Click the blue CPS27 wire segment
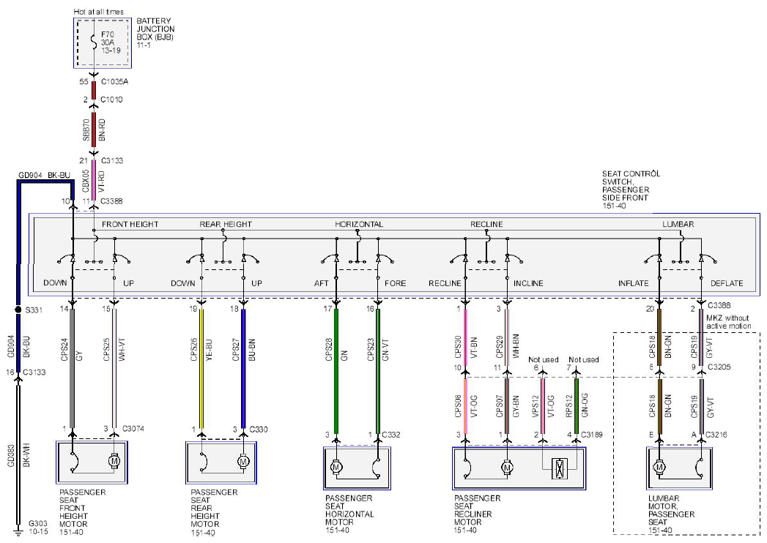The height and width of the screenshot is (543, 767). pyautogui.click(x=243, y=368)
